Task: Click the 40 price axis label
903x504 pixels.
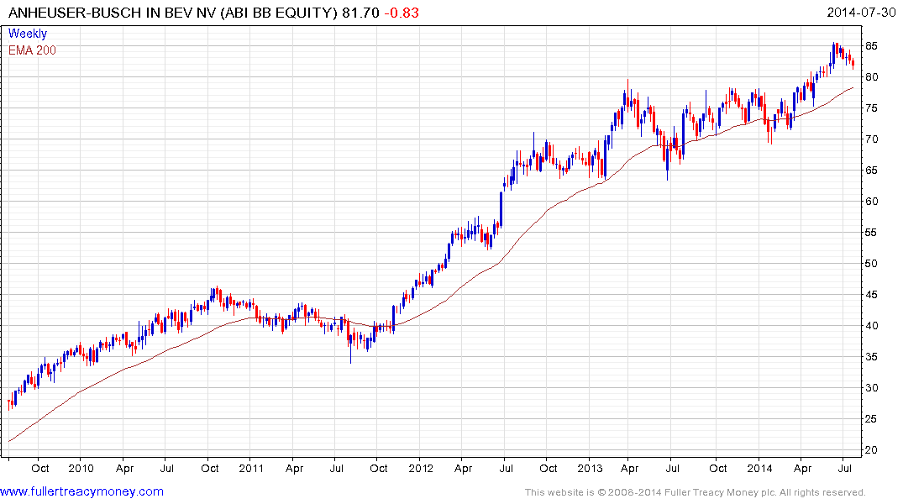Action: click(x=871, y=326)
